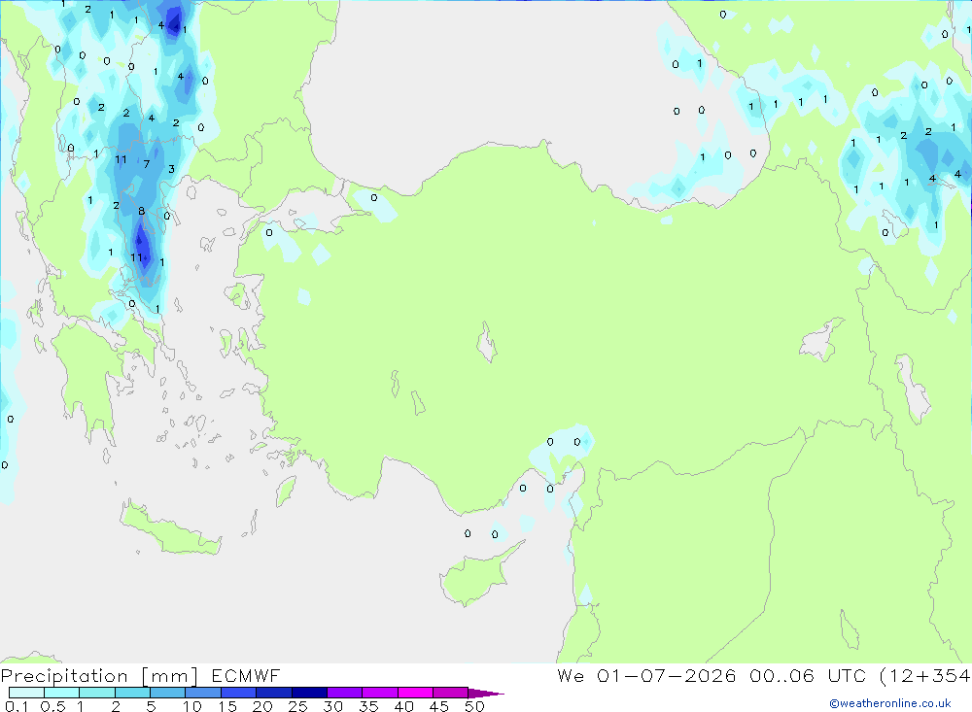The height and width of the screenshot is (712, 972).
Task: Select the 30–35 mm purple swatch
Action: click(x=345, y=693)
